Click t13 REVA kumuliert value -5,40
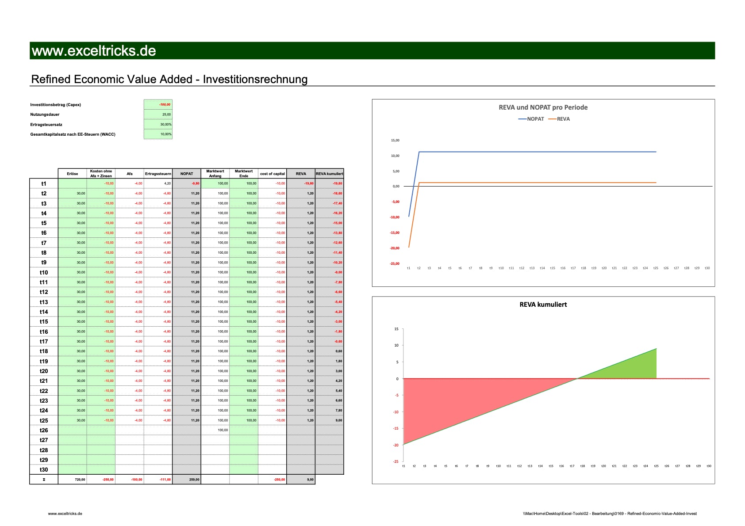745x526 pixels. click(x=330, y=302)
